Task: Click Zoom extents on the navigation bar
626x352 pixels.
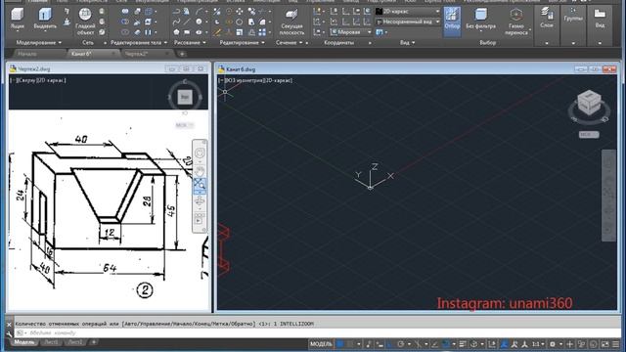Action: tap(200, 184)
